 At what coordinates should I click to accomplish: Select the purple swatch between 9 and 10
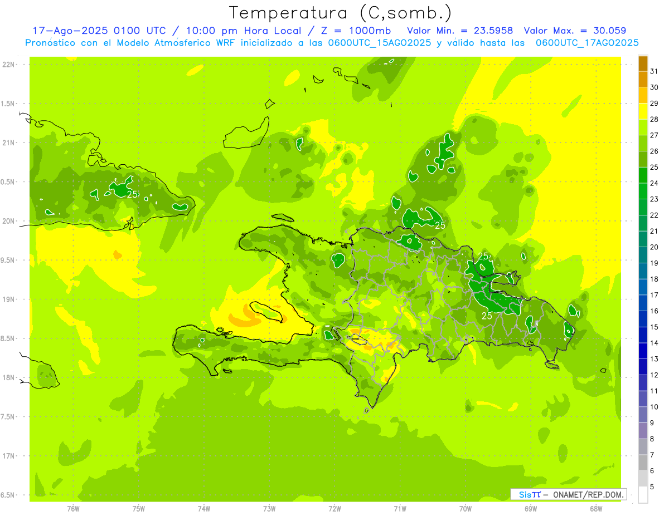click(x=643, y=414)
